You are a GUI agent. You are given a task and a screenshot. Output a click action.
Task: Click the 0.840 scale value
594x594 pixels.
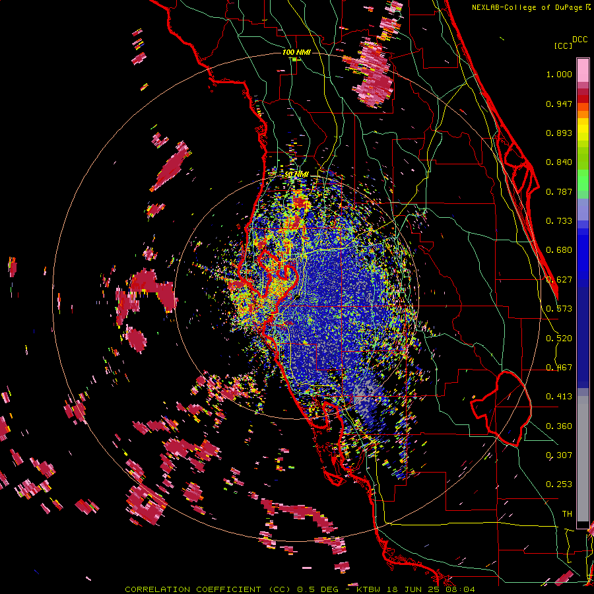pos(559,162)
